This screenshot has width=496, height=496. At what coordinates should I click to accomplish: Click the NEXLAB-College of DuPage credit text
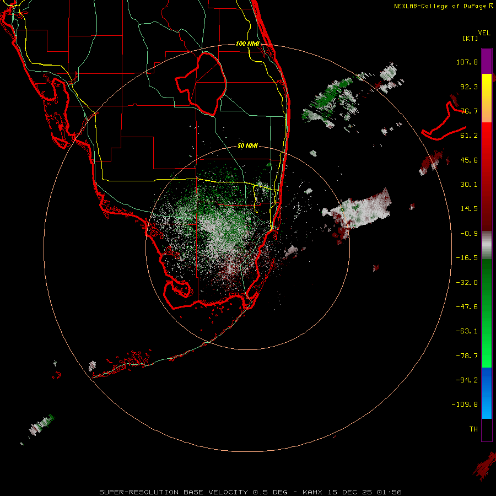(443, 6)
